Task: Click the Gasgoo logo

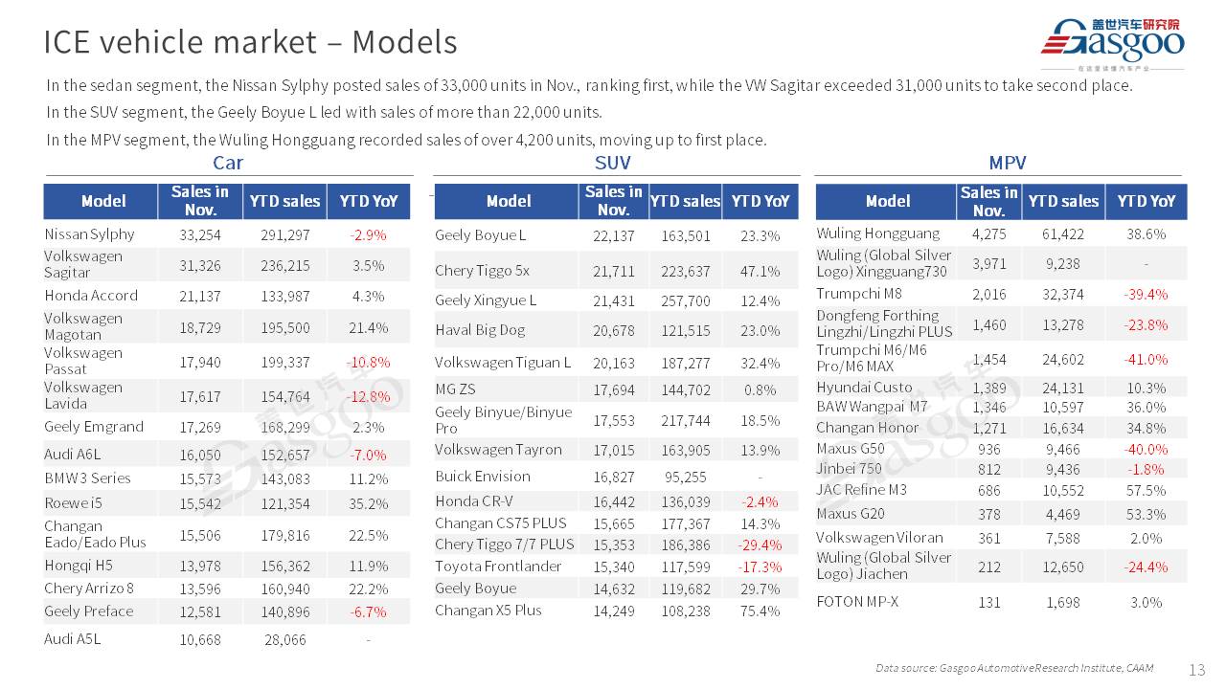Action: pos(1112,43)
